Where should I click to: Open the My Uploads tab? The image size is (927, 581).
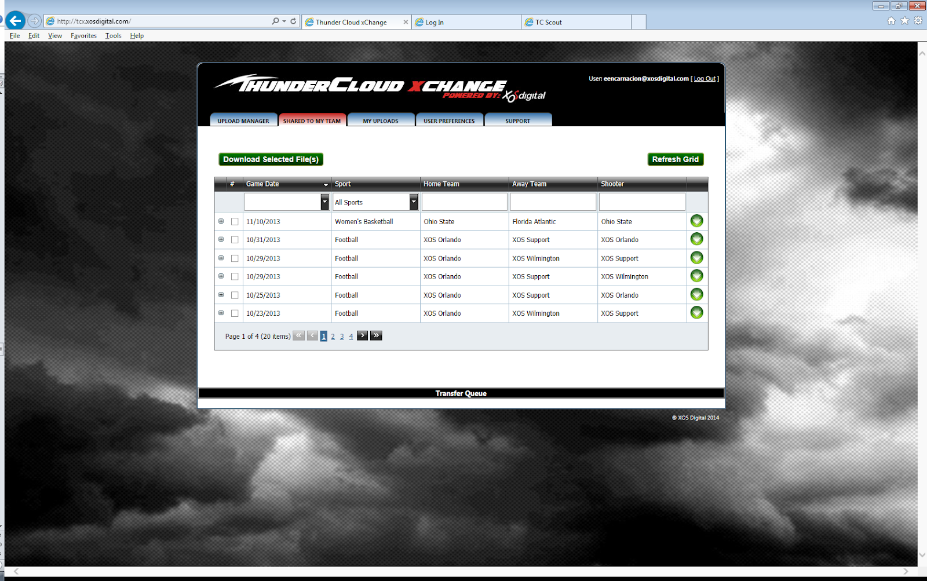[x=381, y=120]
